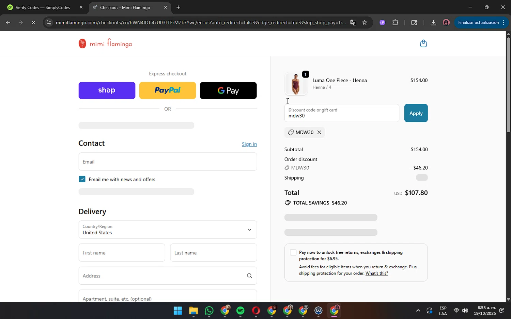
Task: Open the Opera browser from the taskbar
Action: 256,310
